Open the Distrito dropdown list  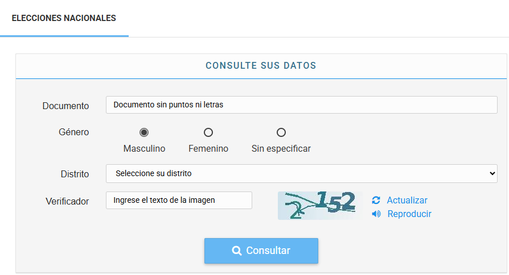click(301, 173)
